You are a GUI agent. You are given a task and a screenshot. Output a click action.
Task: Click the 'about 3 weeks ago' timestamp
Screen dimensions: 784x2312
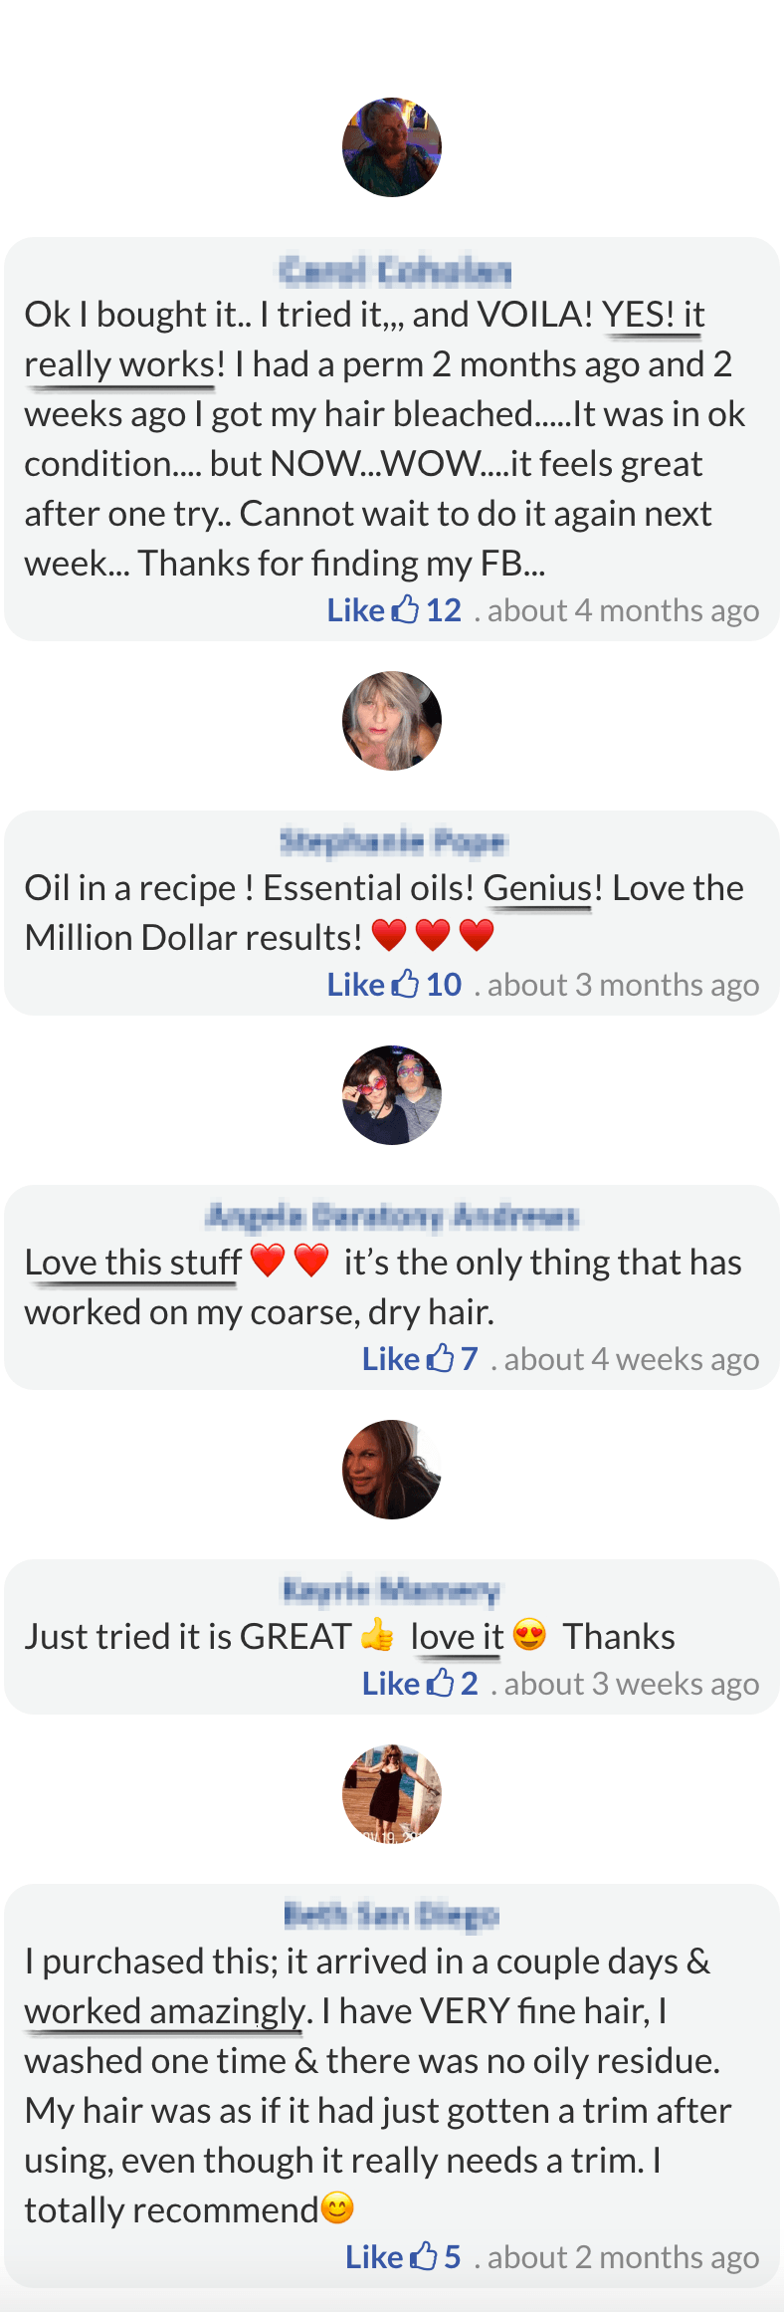(x=631, y=1684)
